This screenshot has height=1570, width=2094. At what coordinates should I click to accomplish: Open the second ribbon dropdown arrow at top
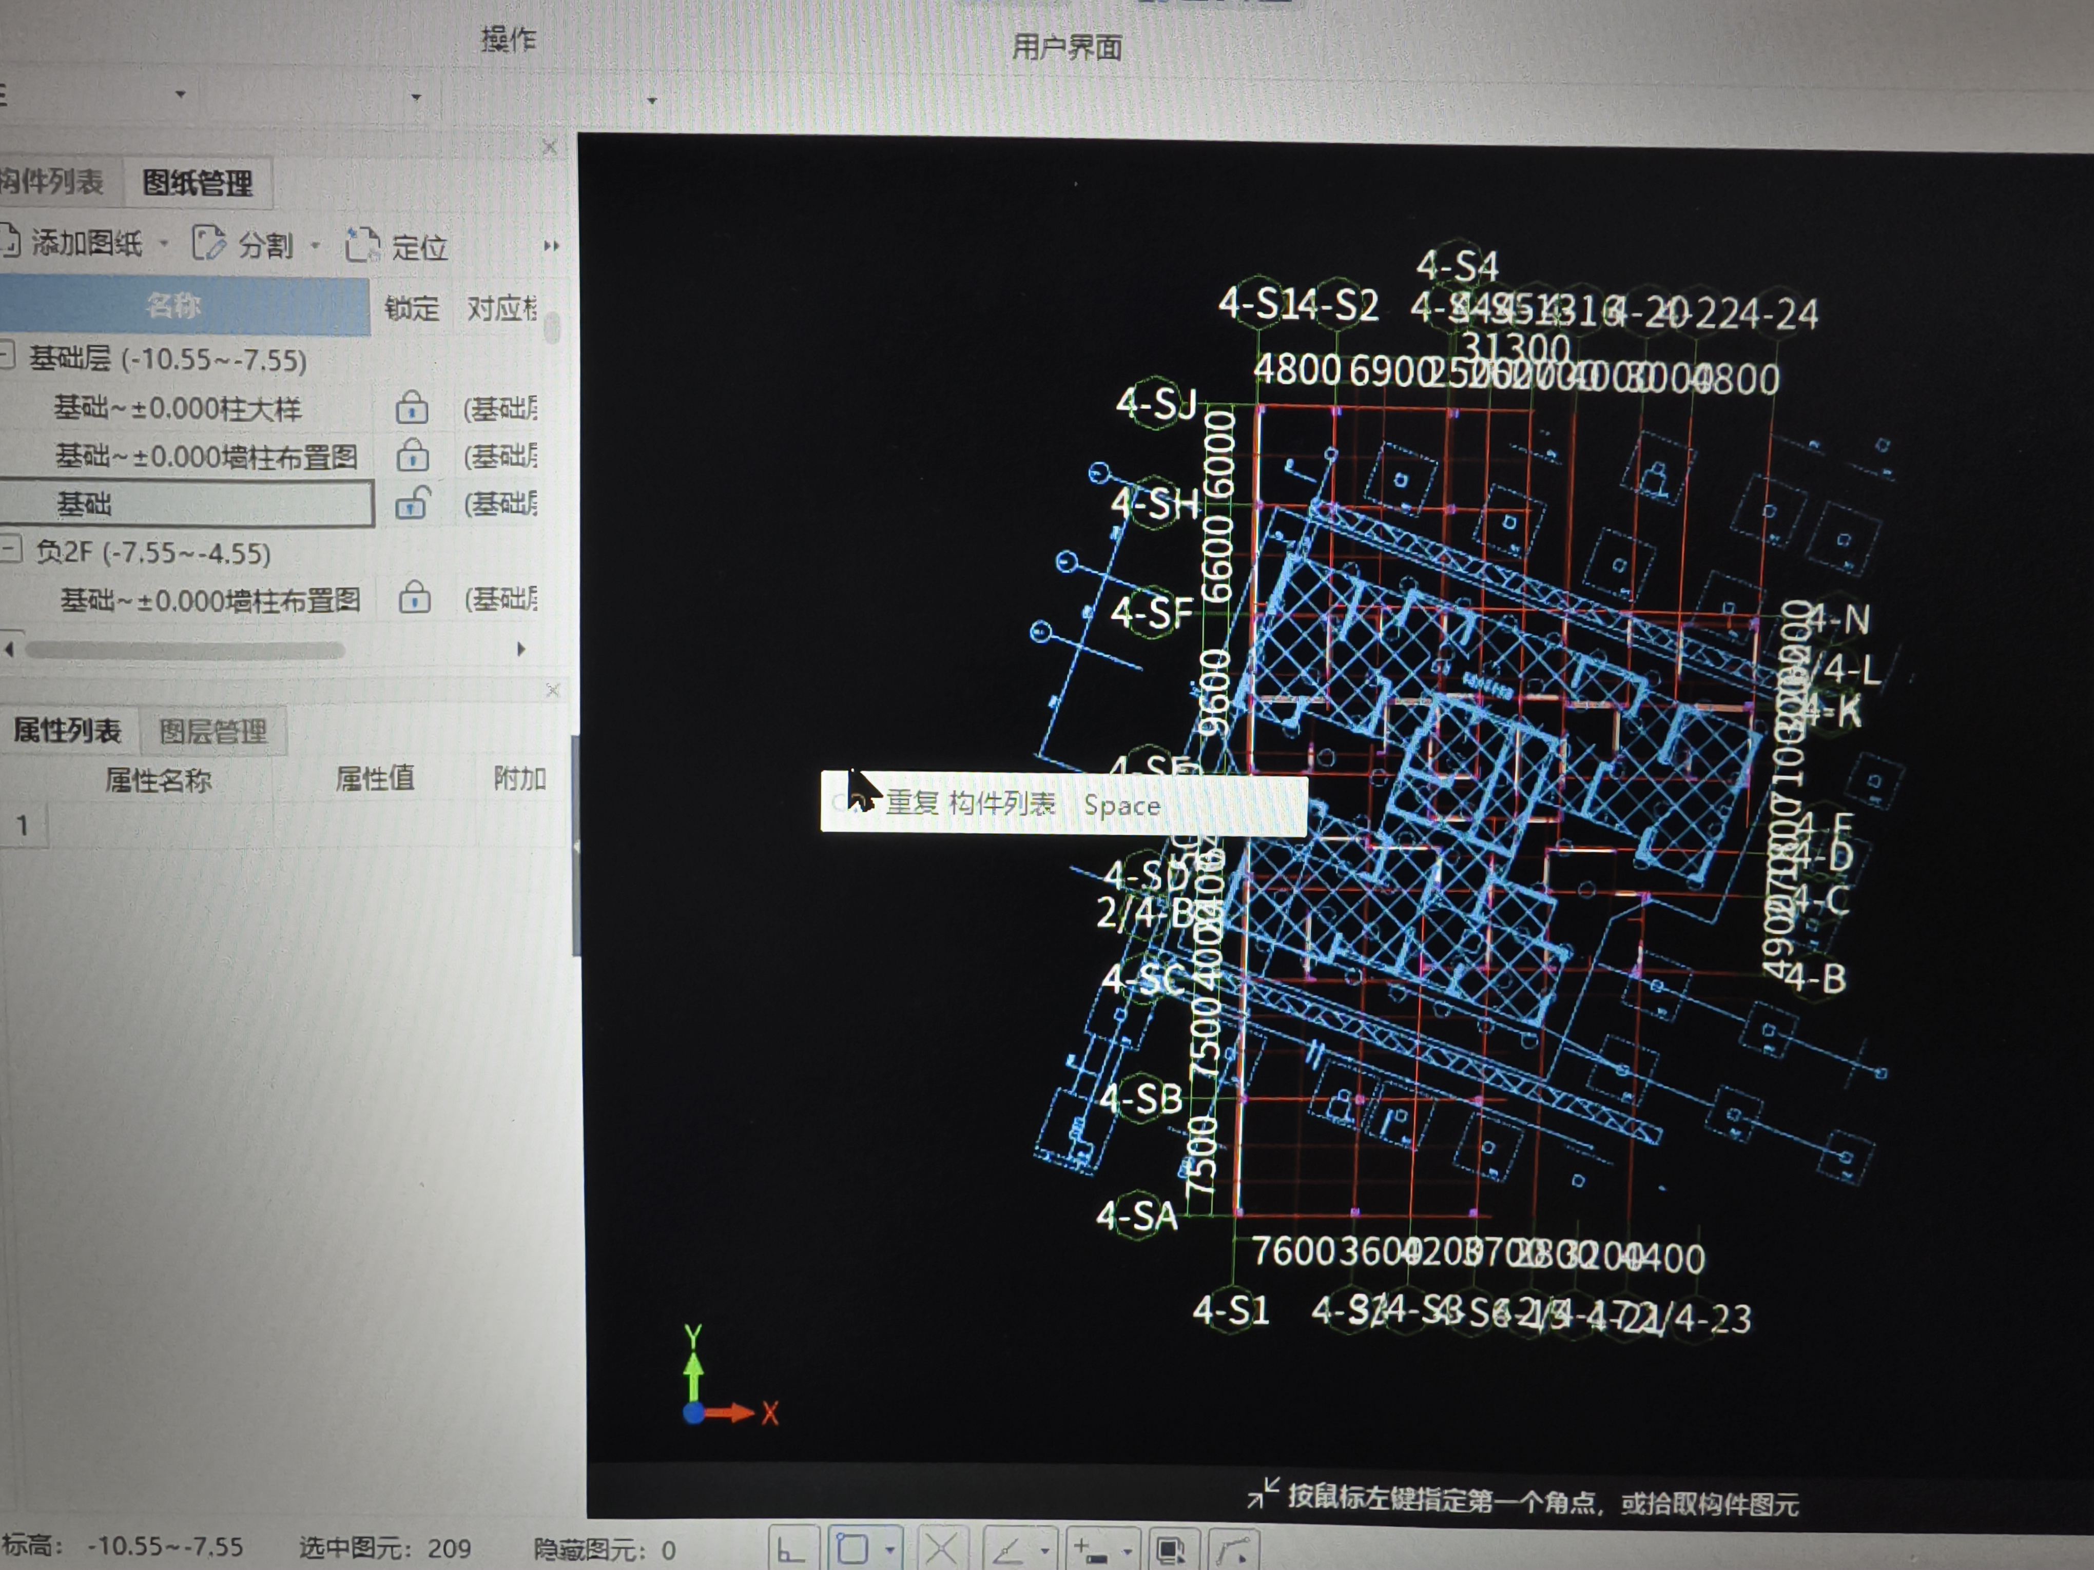coord(416,96)
